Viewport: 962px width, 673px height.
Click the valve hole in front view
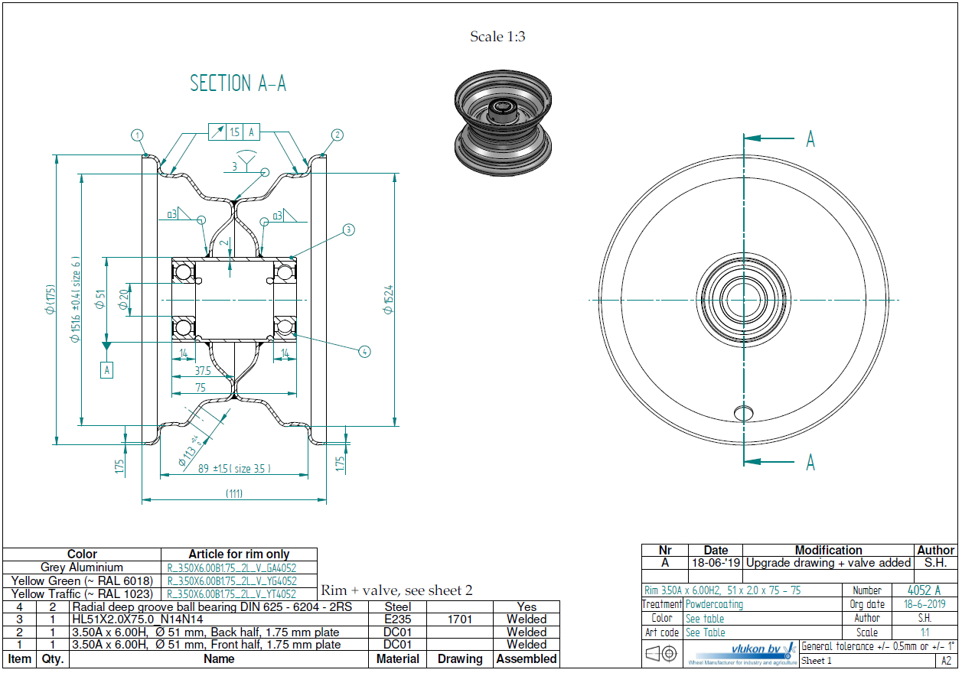[743, 413]
